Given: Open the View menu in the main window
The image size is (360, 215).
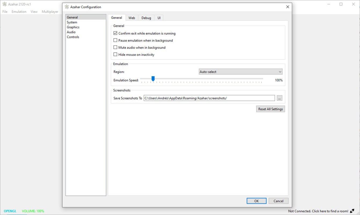Looking at the screenshot, I should (34, 12).
